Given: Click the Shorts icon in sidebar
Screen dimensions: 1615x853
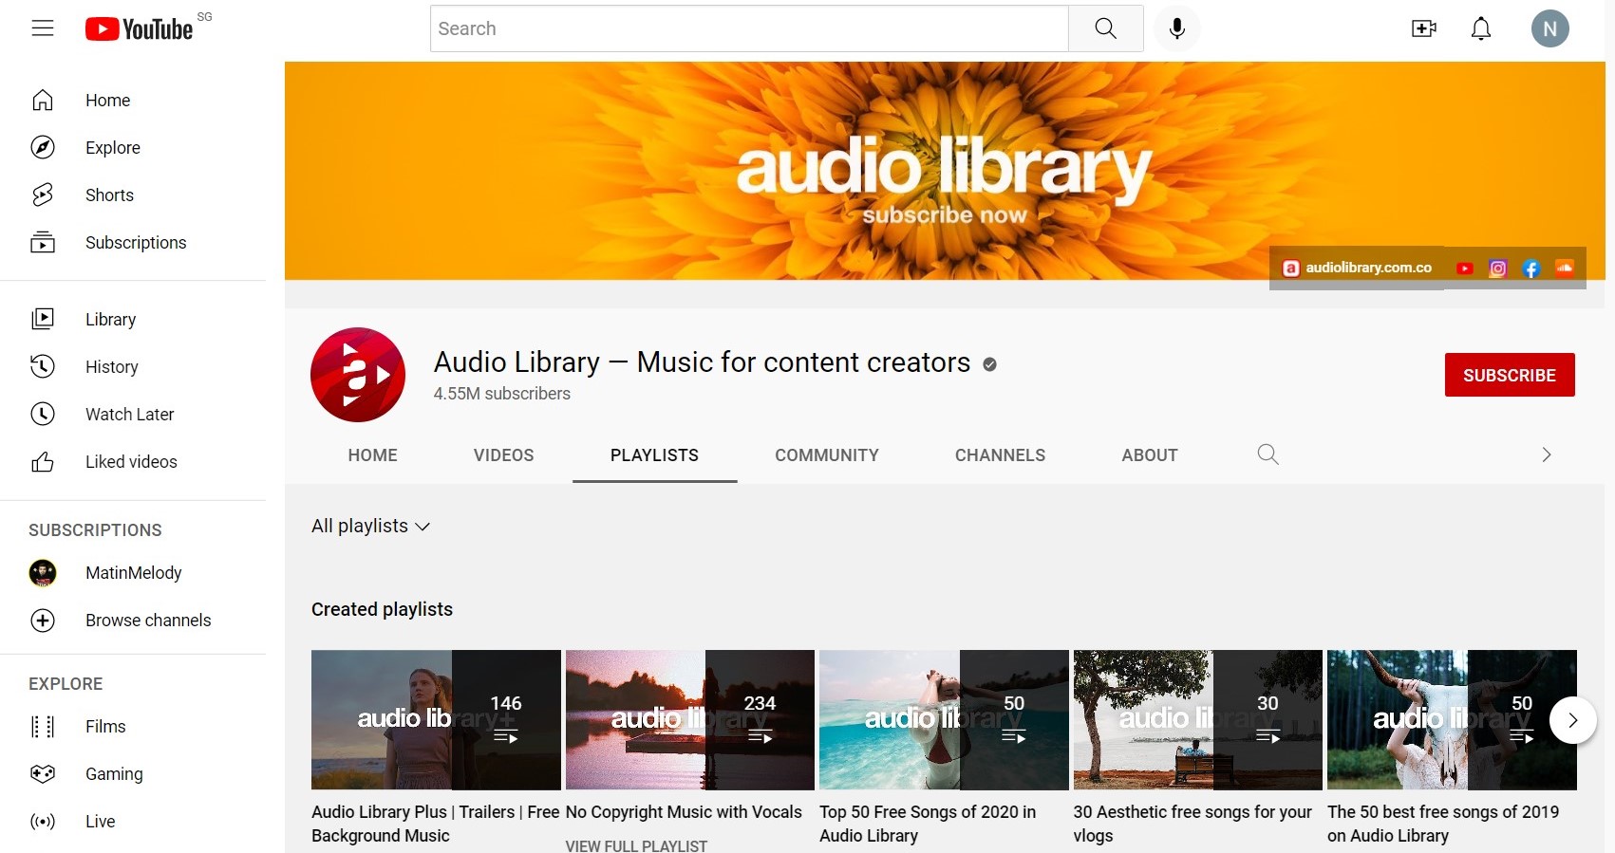Looking at the screenshot, I should coord(43,195).
